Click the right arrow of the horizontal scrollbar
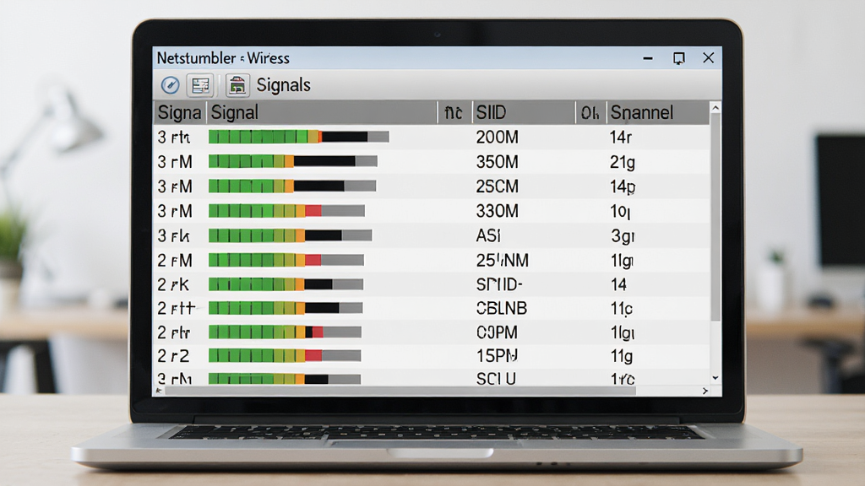 click(x=705, y=391)
